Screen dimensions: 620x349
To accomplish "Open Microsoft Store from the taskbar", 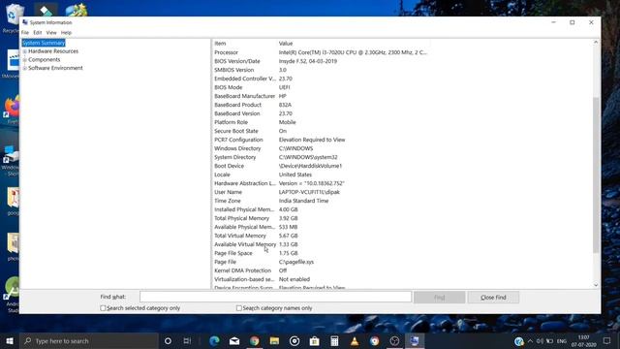I will (x=314, y=341).
